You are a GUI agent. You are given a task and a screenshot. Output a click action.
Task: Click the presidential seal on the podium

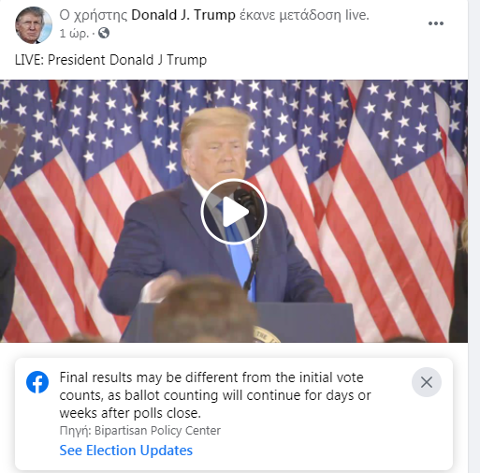click(x=266, y=334)
